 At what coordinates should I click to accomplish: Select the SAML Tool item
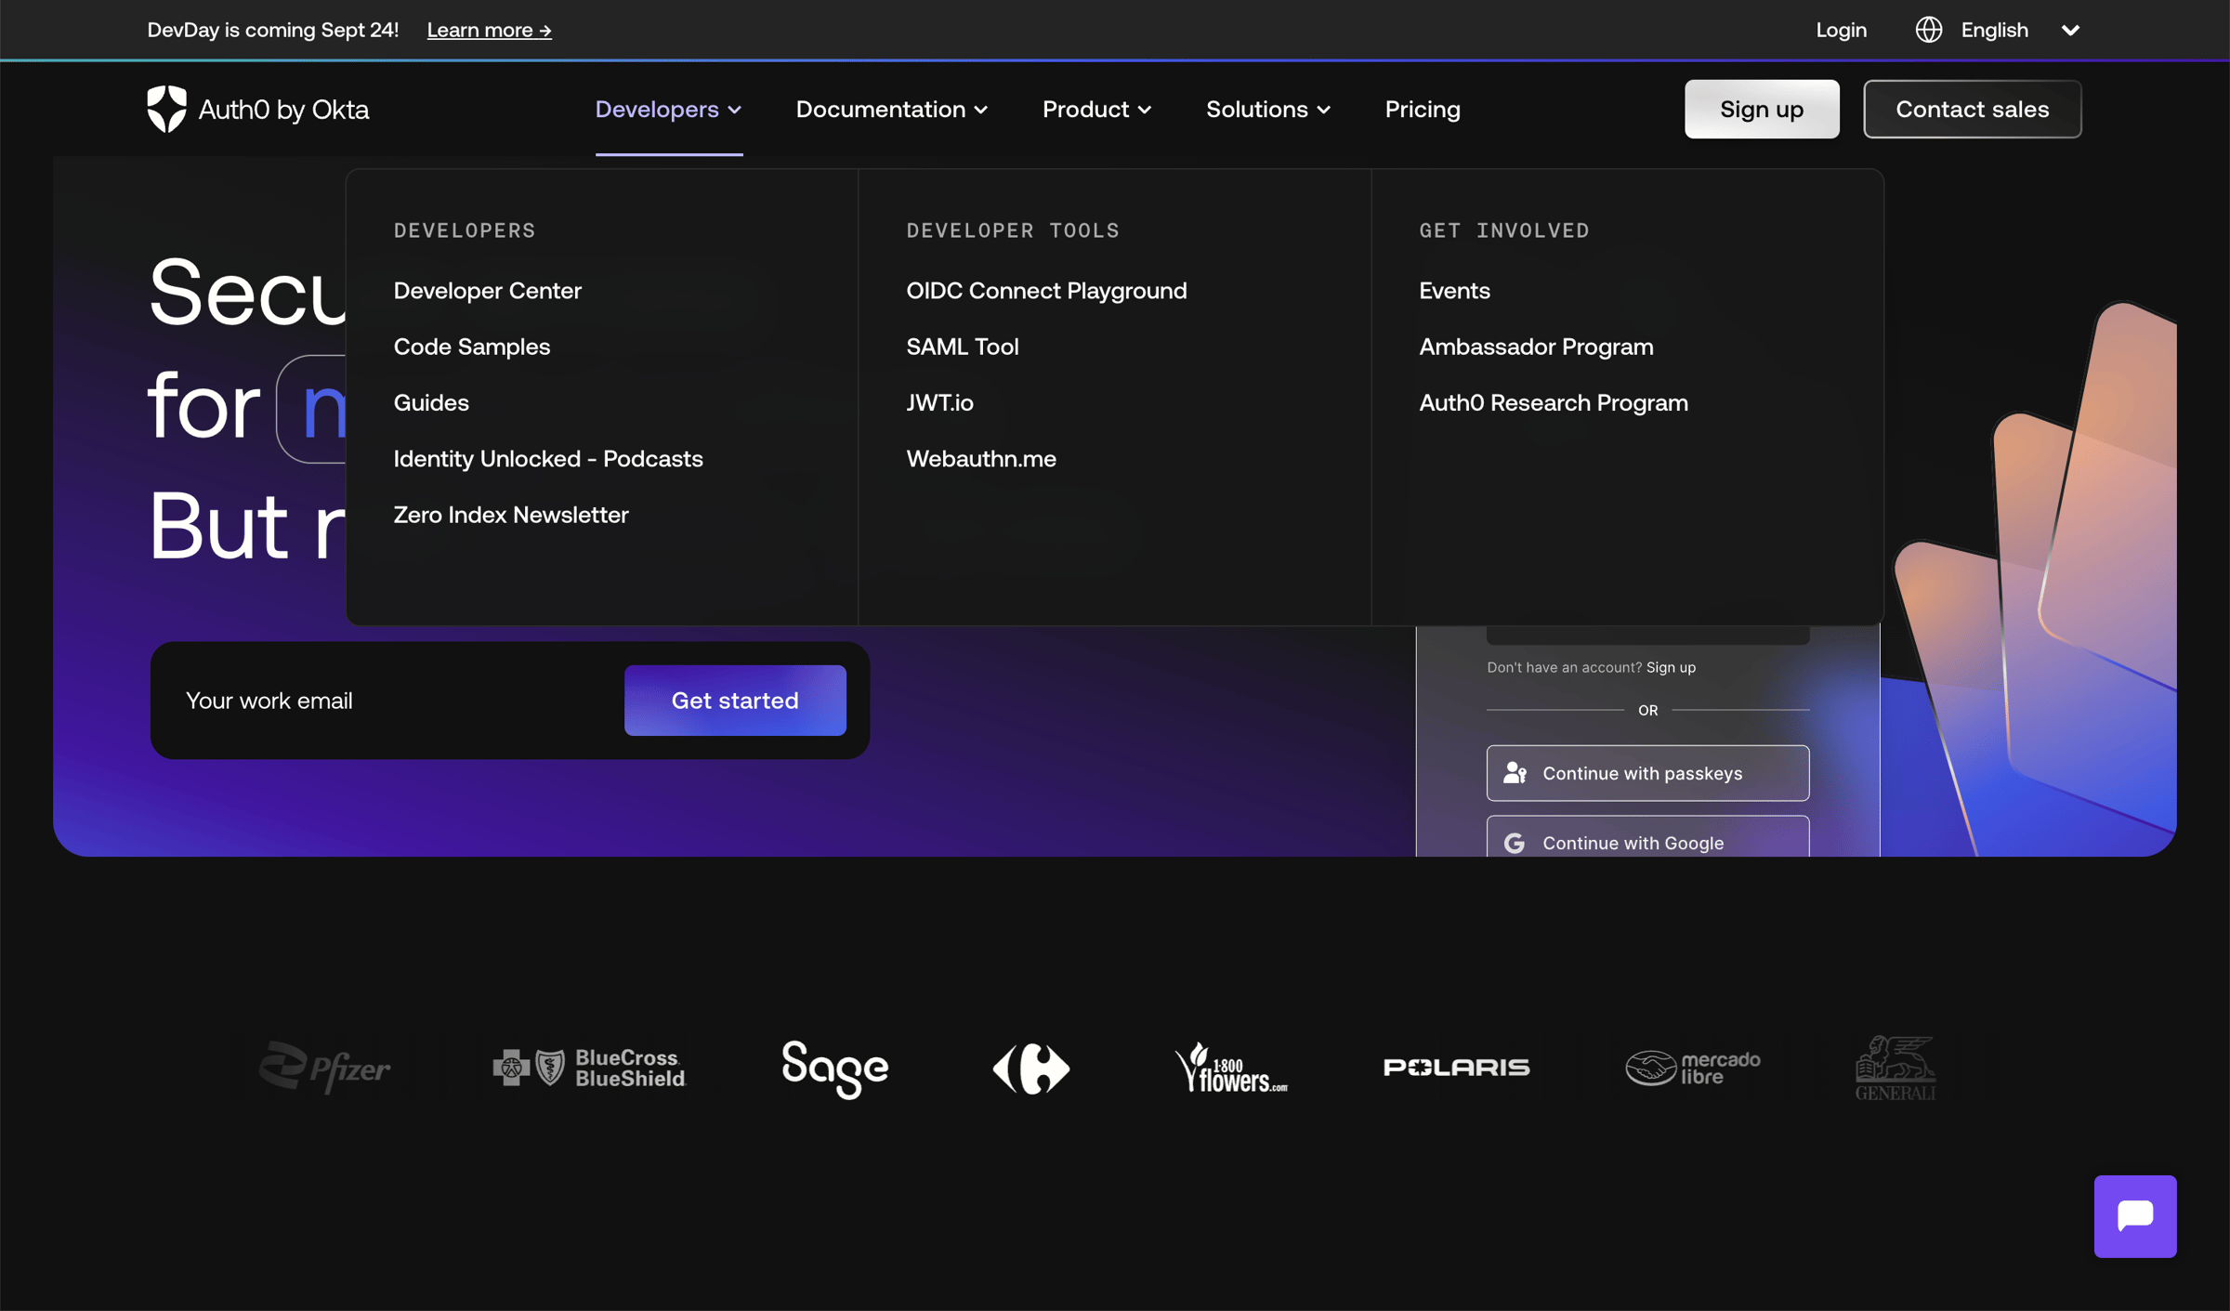click(x=963, y=347)
